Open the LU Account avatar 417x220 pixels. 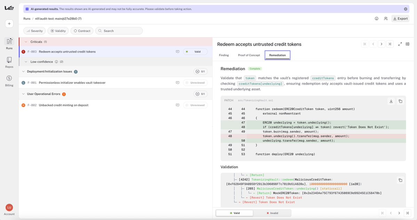9,207
